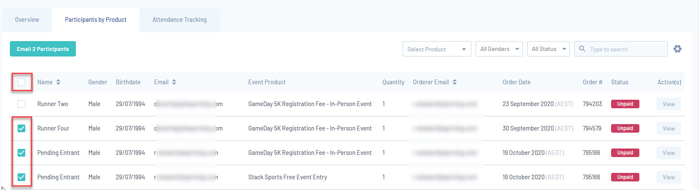This screenshot has height=190, width=699.
Task: Open the All Status dropdown
Action: click(548, 49)
